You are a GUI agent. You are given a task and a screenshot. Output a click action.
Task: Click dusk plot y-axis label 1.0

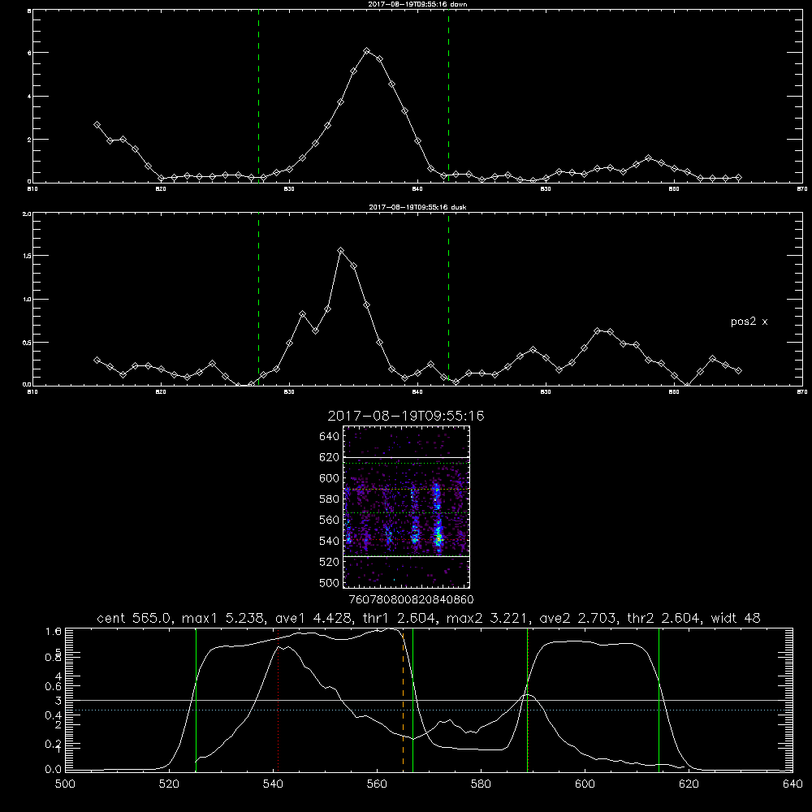[x=27, y=300]
